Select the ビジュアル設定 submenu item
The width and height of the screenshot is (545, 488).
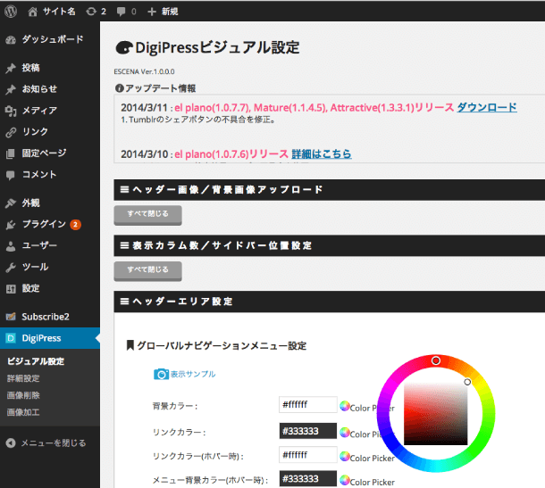coord(36,361)
